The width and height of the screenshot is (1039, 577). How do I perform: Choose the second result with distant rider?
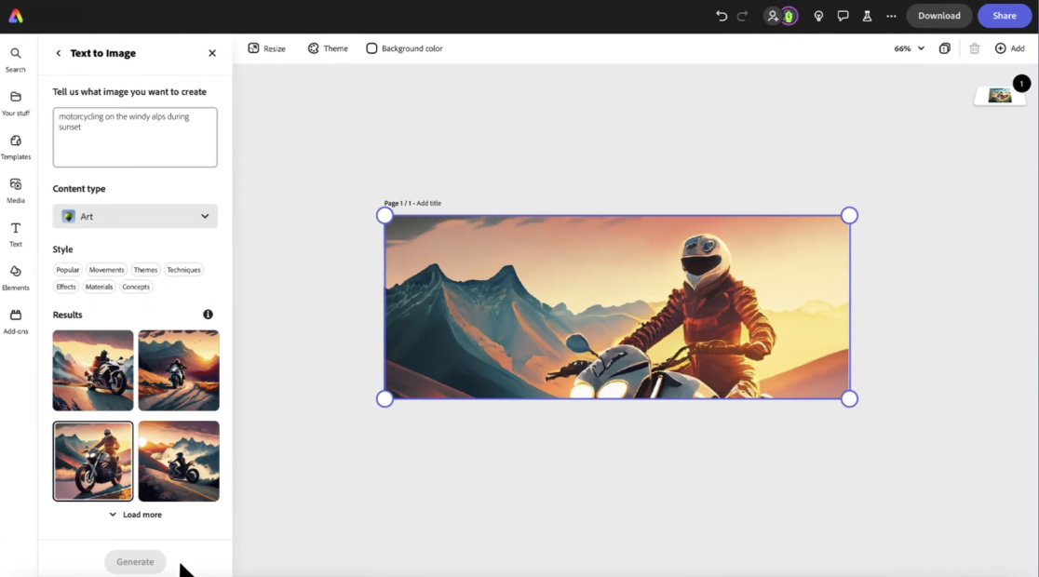coord(179,370)
